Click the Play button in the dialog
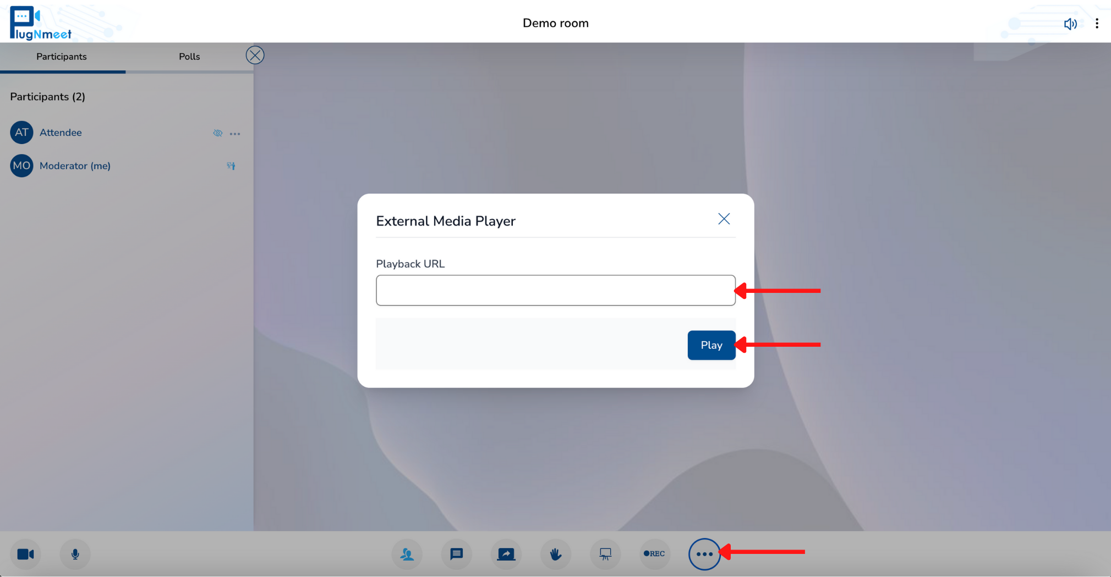 coord(712,345)
